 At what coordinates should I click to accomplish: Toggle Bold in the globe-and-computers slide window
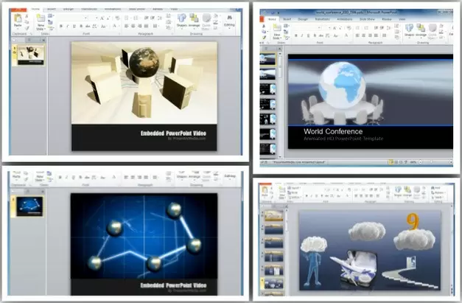[61, 26]
